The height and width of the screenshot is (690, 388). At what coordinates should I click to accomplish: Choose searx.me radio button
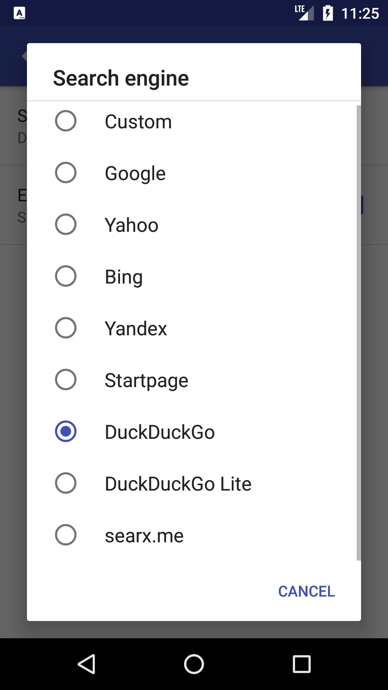click(66, 535)
